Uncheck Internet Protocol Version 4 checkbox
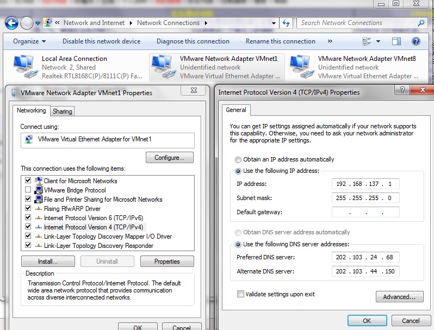 28,227
